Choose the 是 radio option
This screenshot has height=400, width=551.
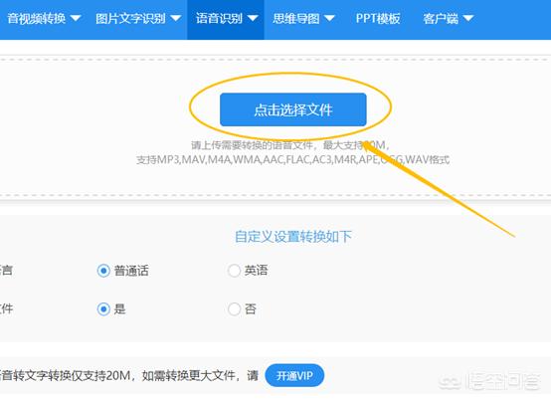103,309
